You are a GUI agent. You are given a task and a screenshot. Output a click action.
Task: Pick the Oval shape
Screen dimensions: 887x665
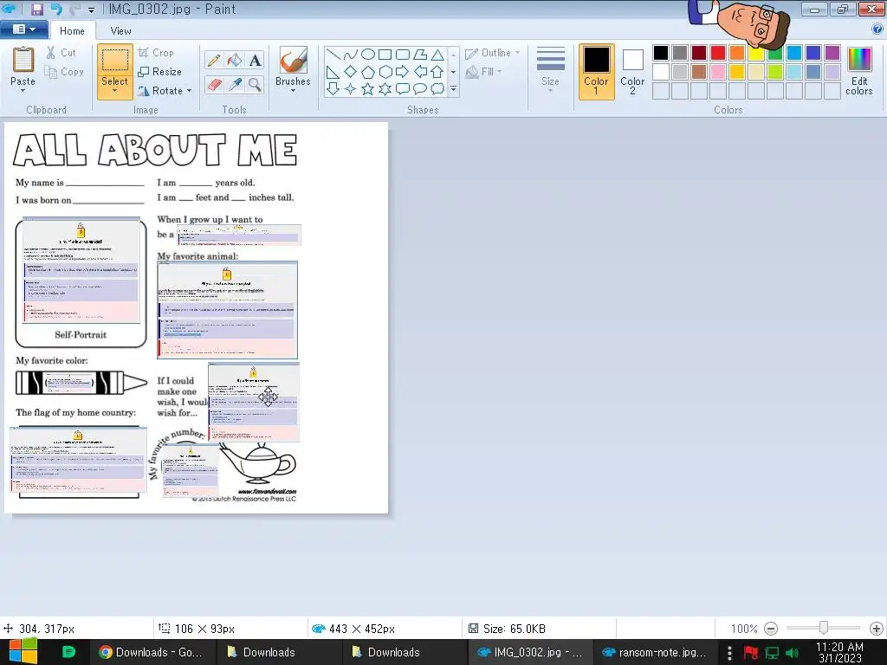[367, 55]
